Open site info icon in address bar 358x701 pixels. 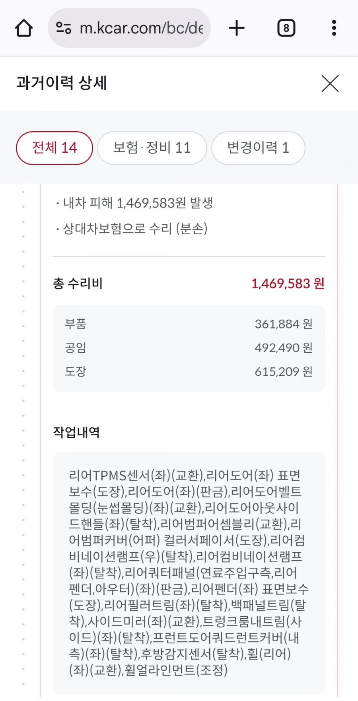tap(64, 28)
